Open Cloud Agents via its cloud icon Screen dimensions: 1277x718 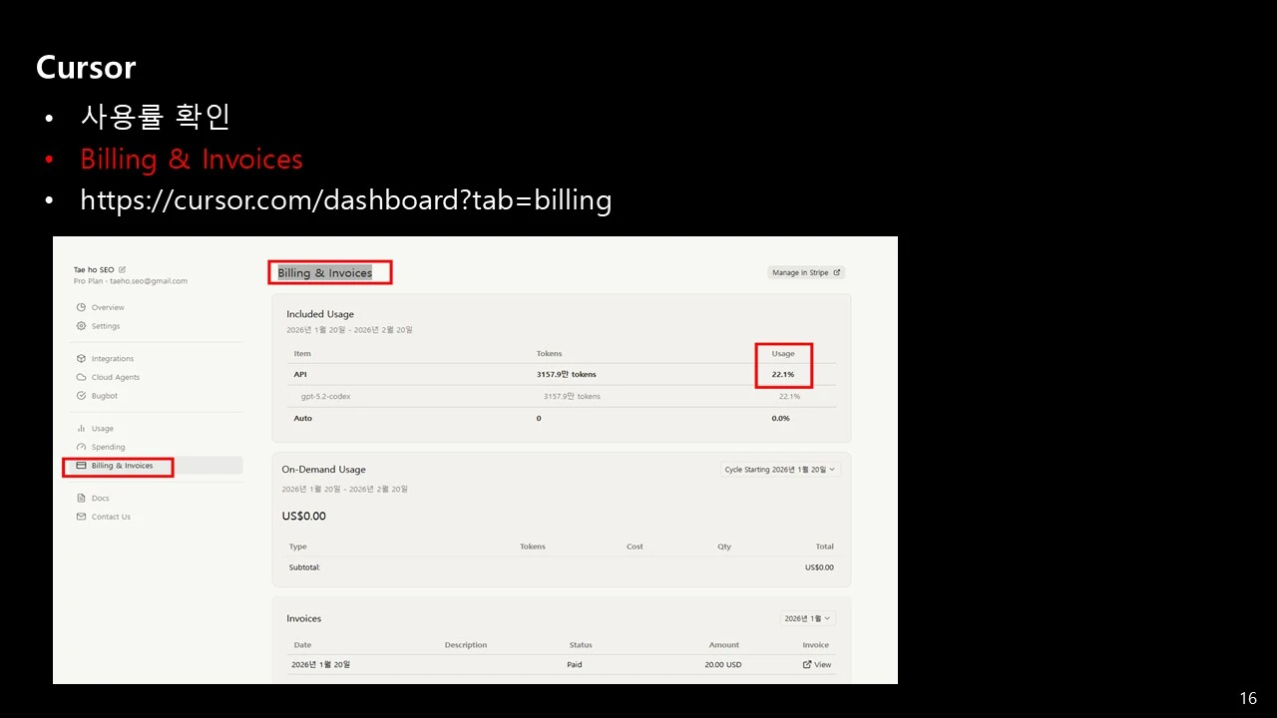coord(81,377)
